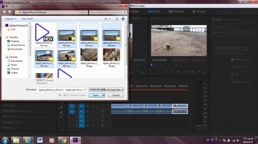Open the Import dialog help icon

click(123, 19)
